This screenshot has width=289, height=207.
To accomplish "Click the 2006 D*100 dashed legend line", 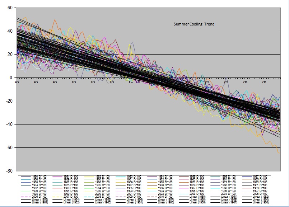I will point(25,197).
